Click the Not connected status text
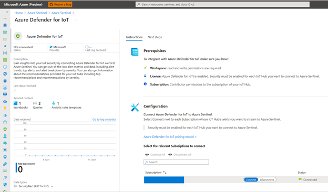The height and width of the screenshot is (192, 328). [x=23, y=47]
